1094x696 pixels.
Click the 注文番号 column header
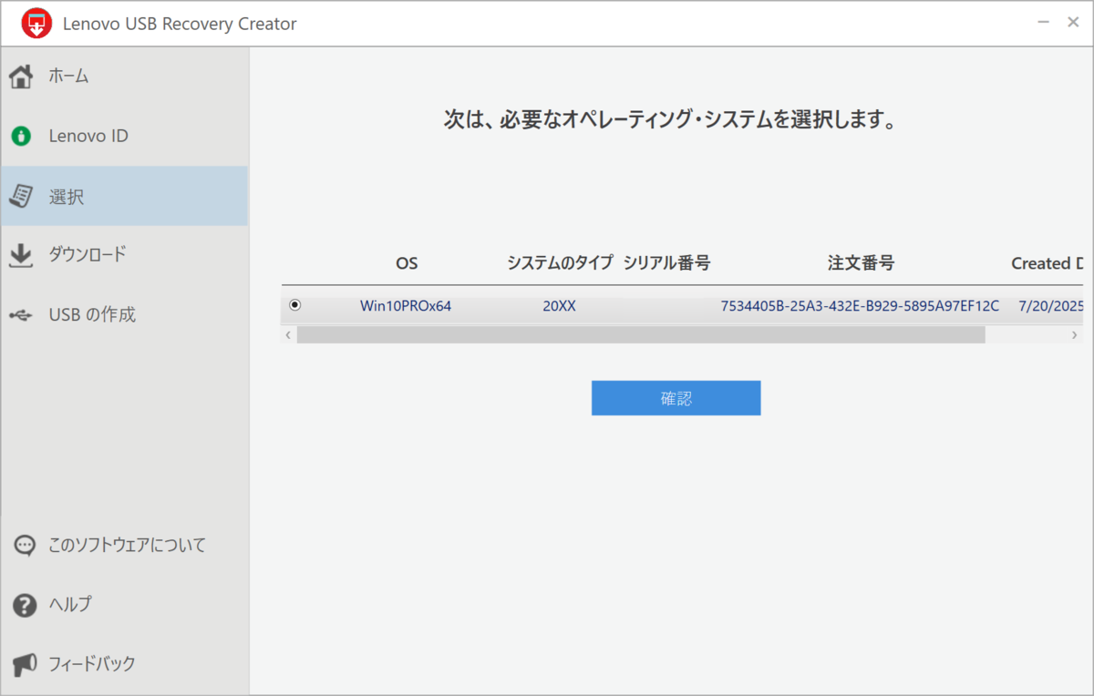(x=861, y=263)
